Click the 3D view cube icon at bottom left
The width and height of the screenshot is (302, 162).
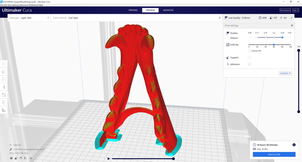pos(12,158)
